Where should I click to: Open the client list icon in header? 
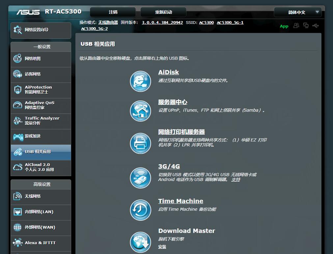296,26
